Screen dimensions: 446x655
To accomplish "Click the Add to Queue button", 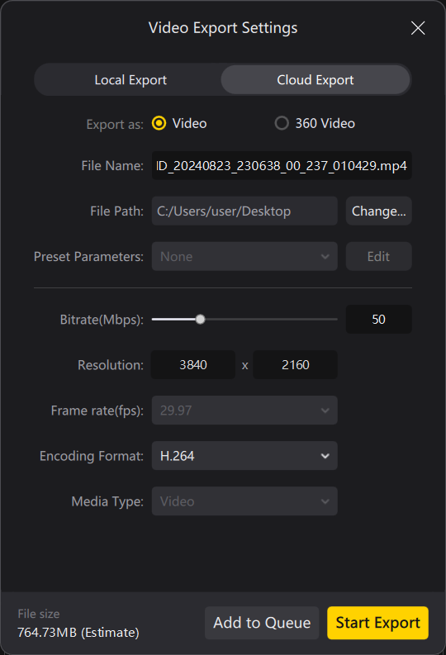I will pyautogui.click(x=262, y=623).
